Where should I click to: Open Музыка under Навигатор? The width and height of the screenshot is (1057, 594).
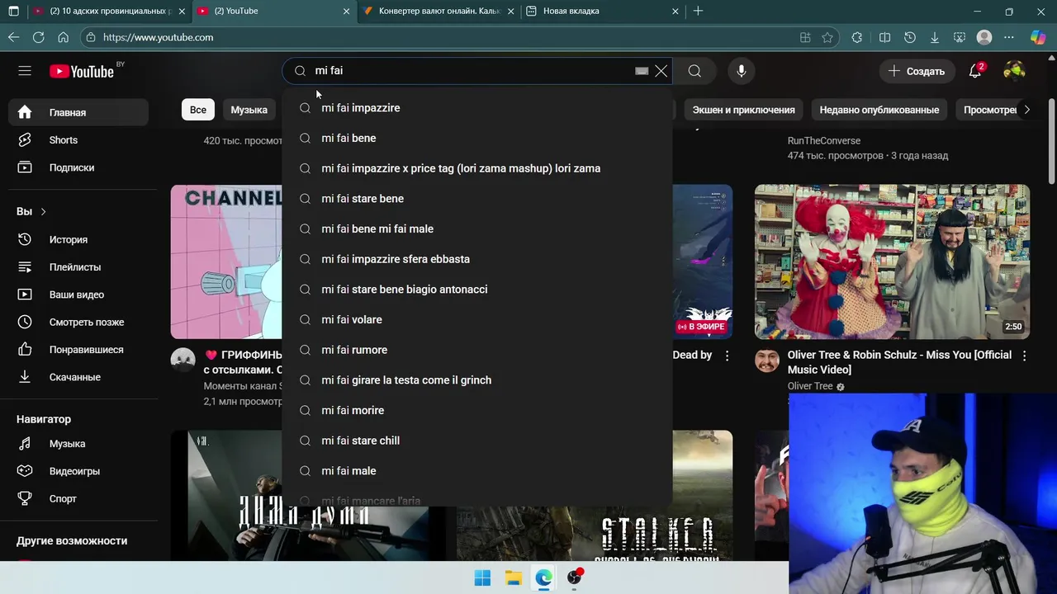78,444
